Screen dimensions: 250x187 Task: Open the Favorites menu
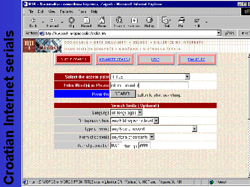[x=67, y=11]
